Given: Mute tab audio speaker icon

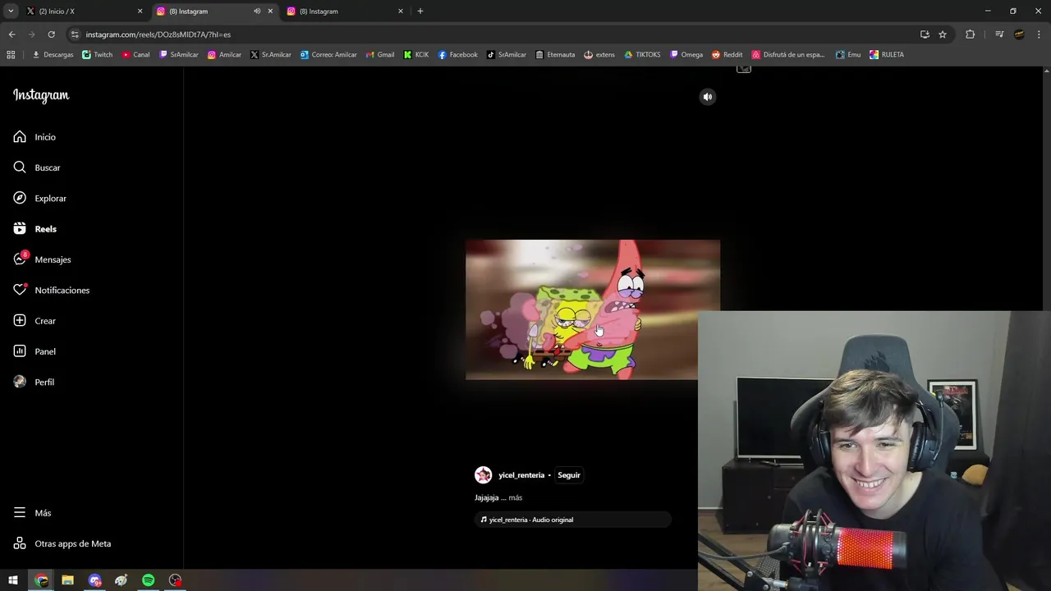Looking at the screenshot, I should pos(257,11).
